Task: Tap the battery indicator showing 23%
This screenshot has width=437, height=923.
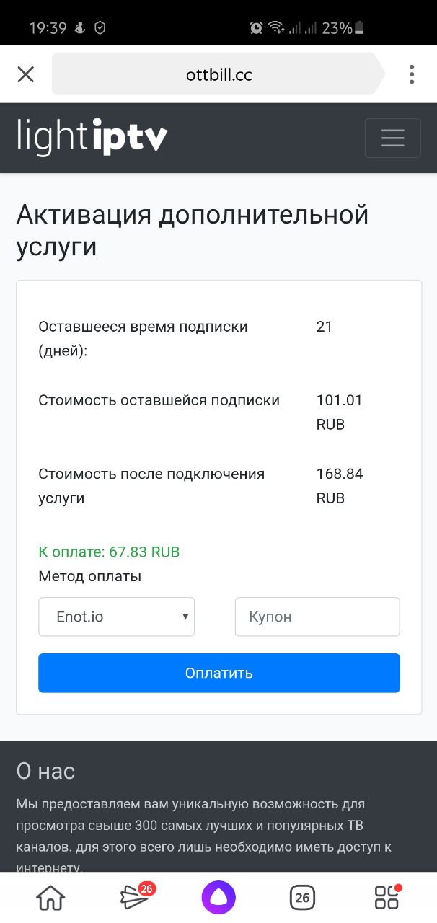Action: (360, 28)
